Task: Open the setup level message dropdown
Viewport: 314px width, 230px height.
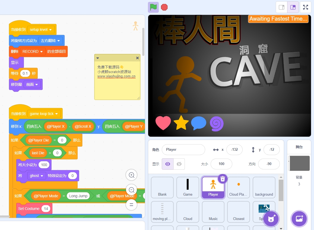Action: pyautogui.click(x=41, y=29)
